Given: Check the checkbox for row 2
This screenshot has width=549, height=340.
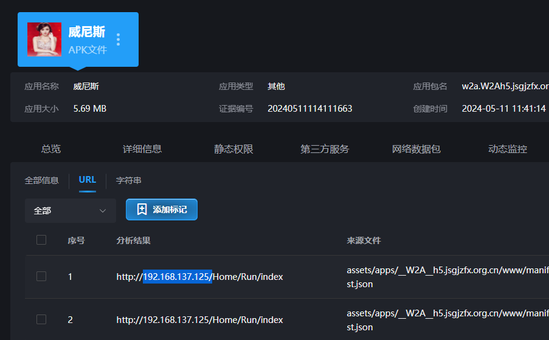Looking at the screenshot, I should (41, 319).
